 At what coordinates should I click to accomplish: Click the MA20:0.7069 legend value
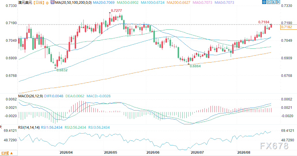(104, 3)
